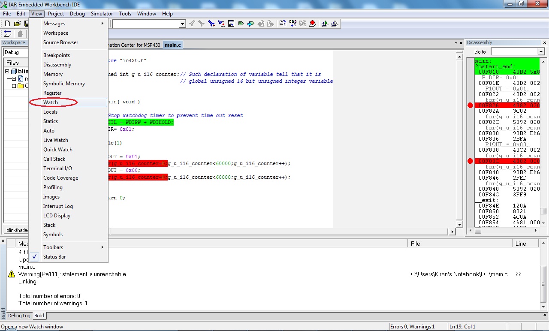Open the Disassembly Go to dropdown
The image size is (549, 331).
(x=540, y=52)
